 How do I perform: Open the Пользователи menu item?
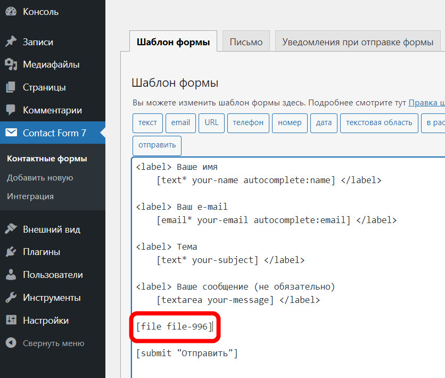53,274
